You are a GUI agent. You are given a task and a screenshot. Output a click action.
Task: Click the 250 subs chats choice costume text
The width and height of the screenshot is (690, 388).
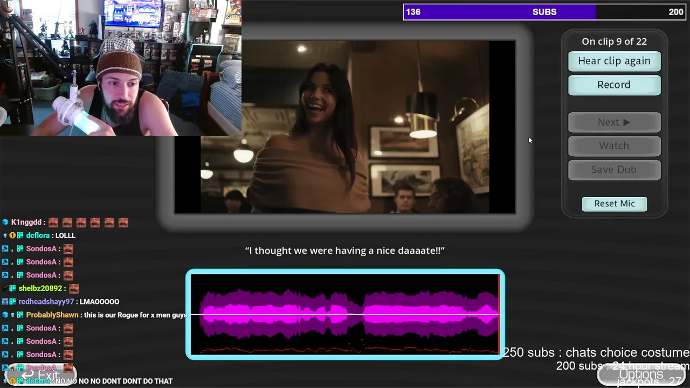[x=596, y=352]
